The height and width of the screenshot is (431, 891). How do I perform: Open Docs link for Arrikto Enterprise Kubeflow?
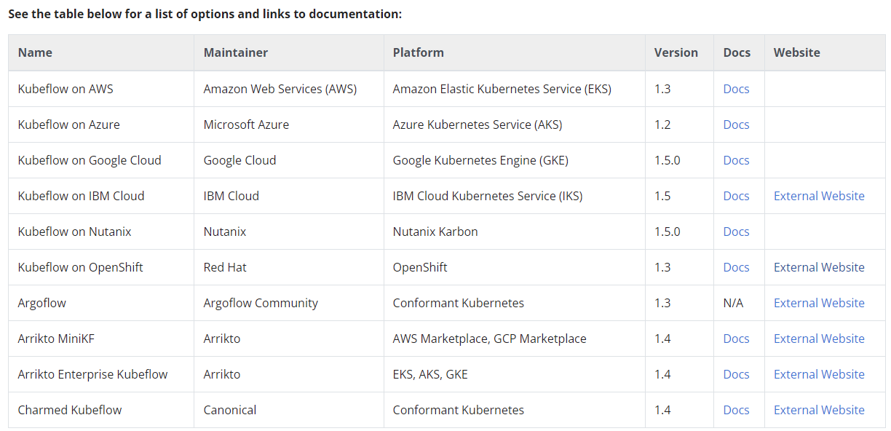pos(736,374)
